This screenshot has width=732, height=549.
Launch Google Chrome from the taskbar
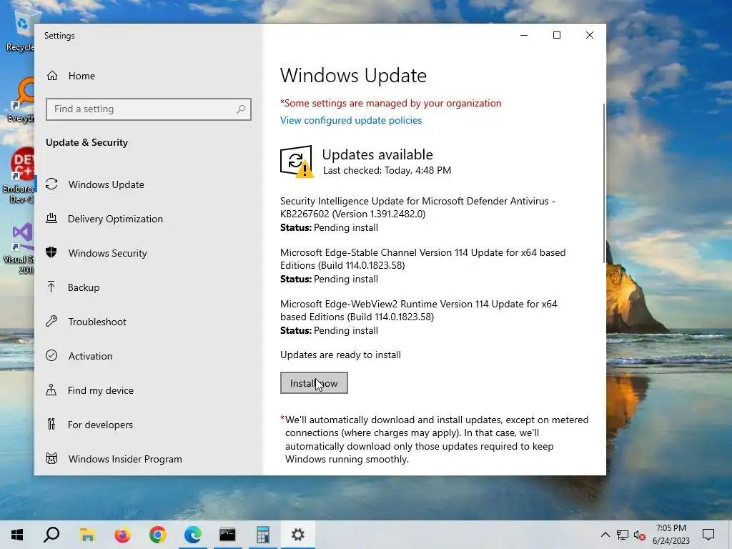pyautogui.click(x=158, y=535)
